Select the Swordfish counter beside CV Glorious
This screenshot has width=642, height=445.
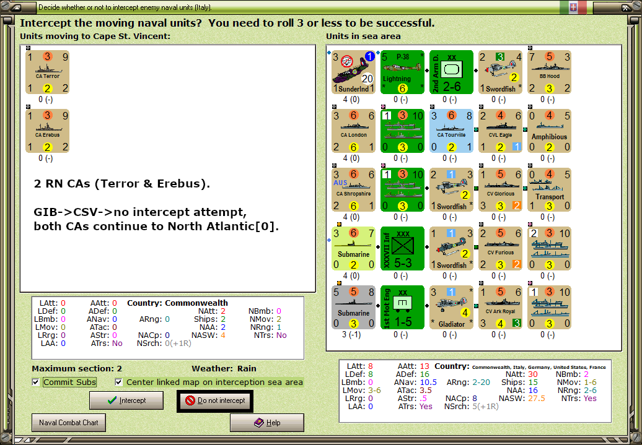point(452,190)
